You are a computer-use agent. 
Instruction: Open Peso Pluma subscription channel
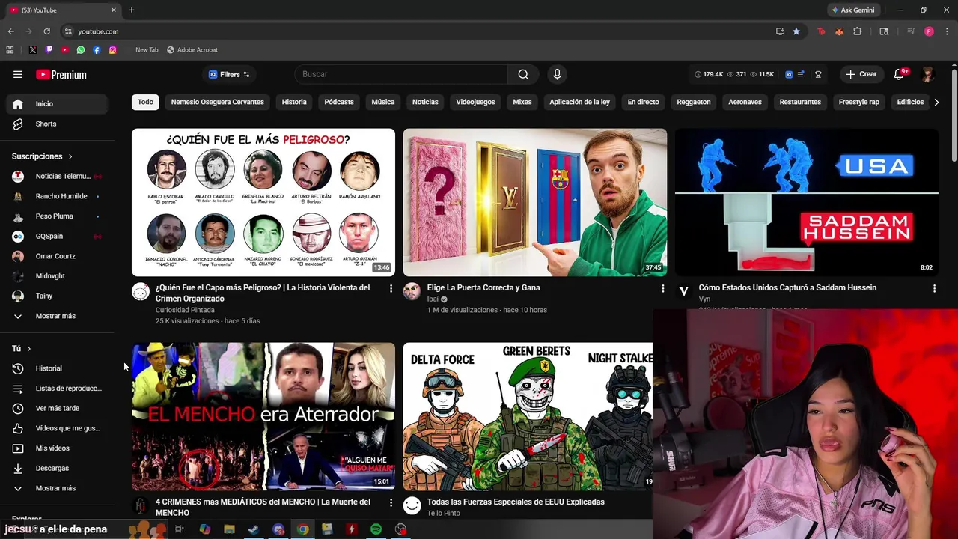click(57, 216)
